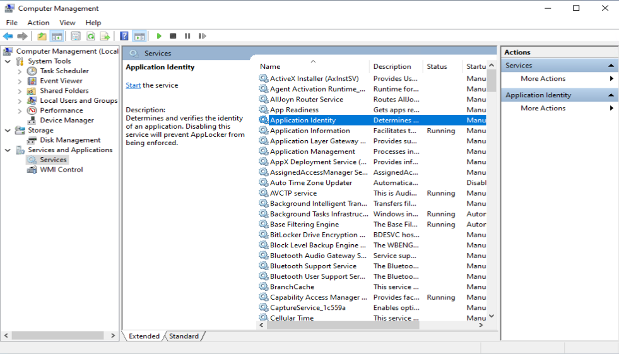Switch to the Extended tab
The image size is (619, 354).
[x=144, y=336]
